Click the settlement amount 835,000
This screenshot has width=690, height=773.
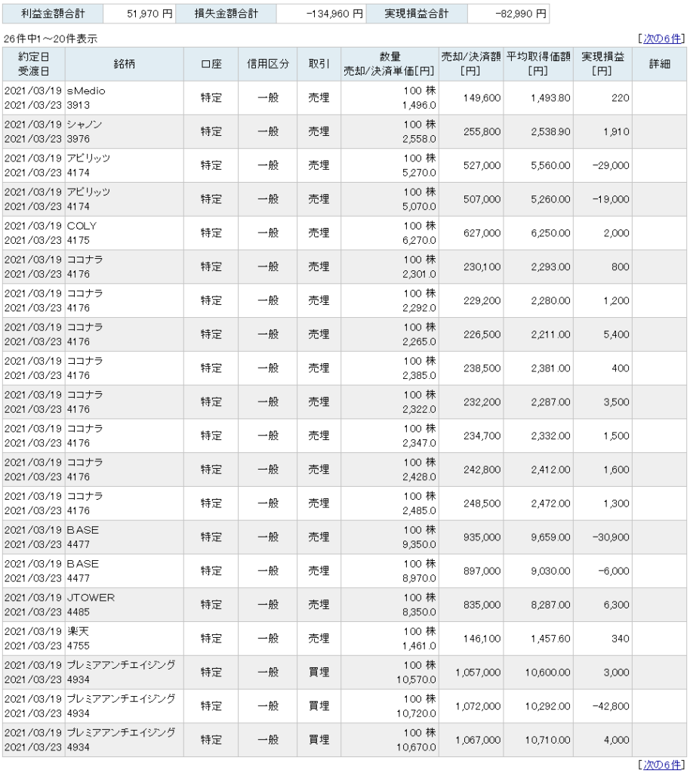tap(482, 605)
